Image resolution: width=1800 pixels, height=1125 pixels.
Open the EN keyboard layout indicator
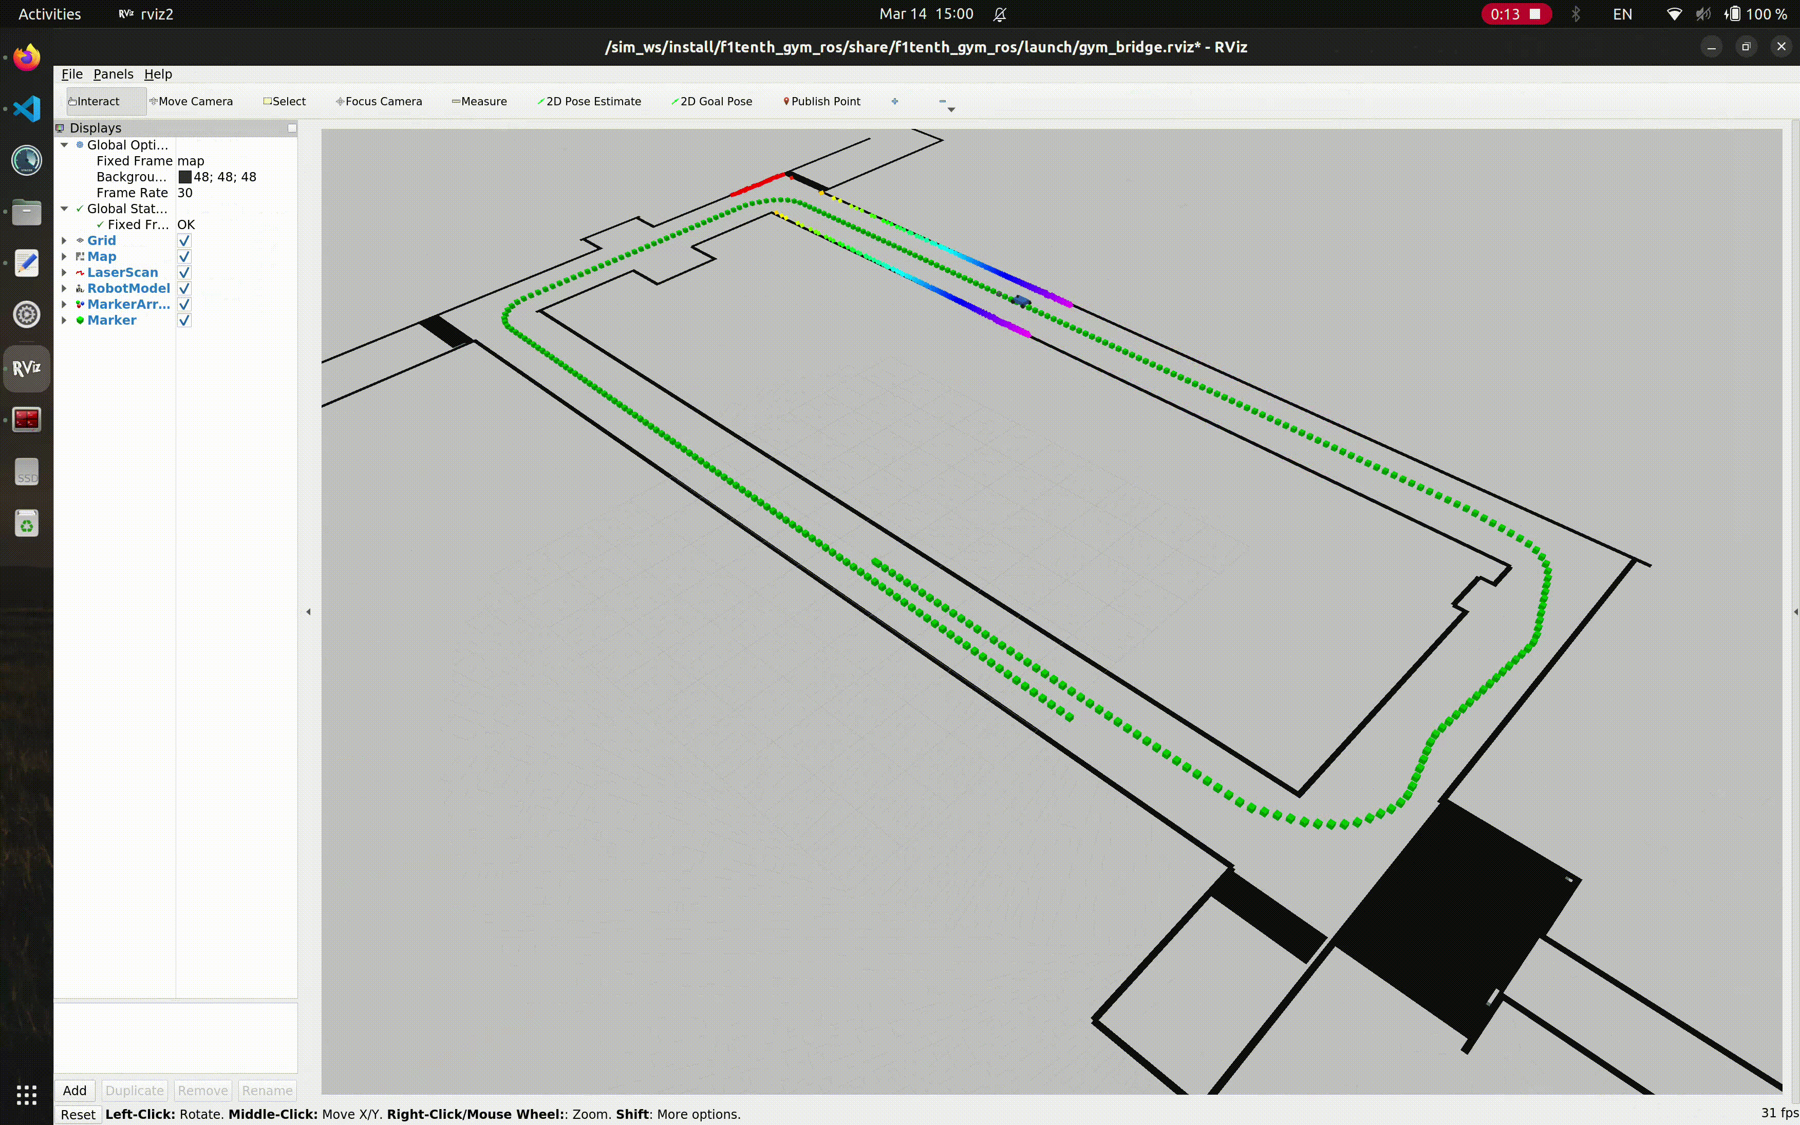pos(1622,14)
